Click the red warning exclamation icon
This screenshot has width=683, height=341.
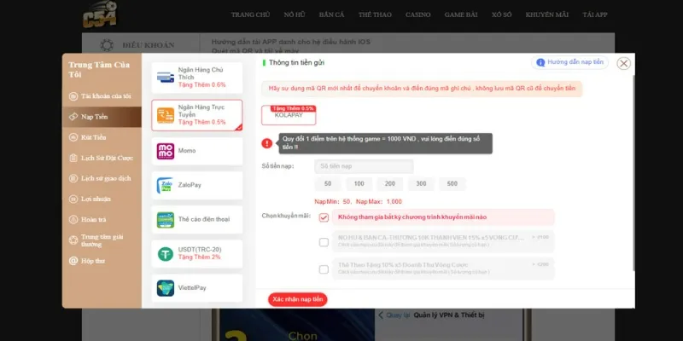267,143
